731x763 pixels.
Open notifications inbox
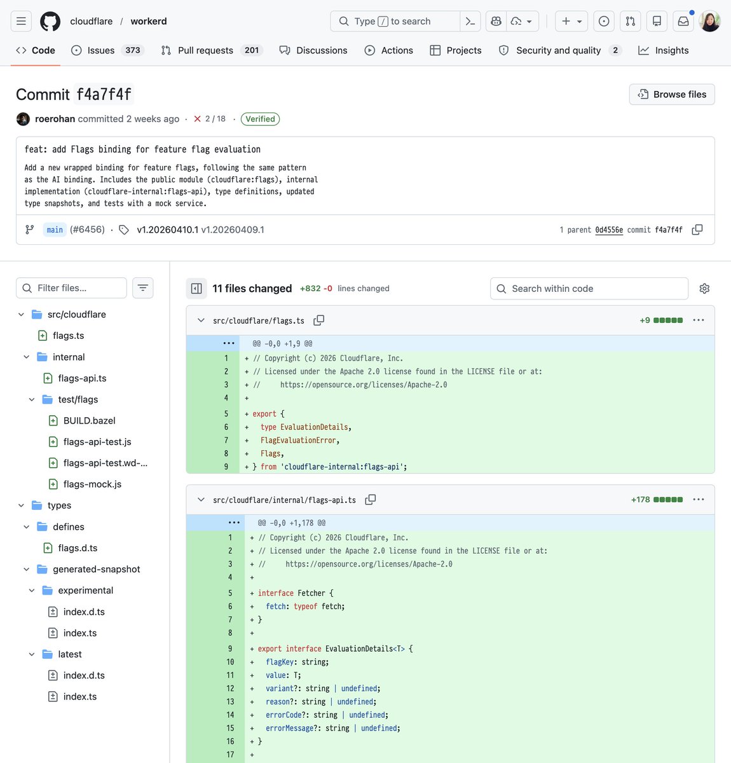coord(683,21)
